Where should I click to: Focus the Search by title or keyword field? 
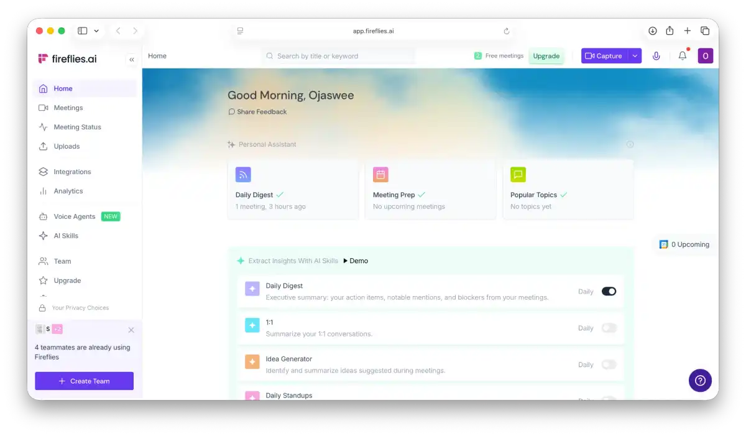point(339,56)
